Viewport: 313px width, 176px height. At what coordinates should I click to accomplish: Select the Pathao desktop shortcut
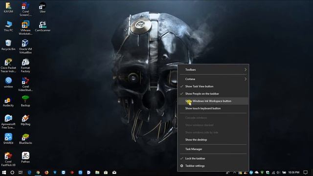25,157
